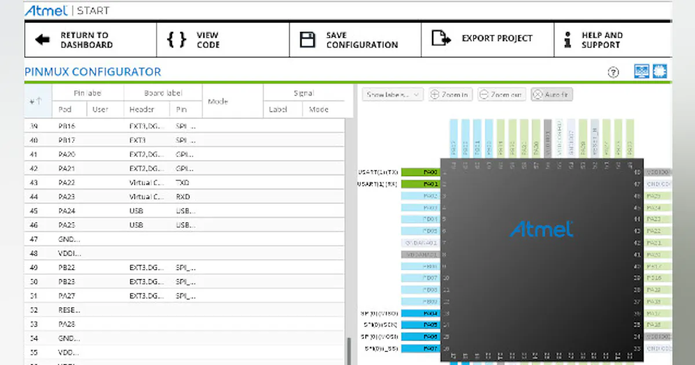The image size is (695, 365).
Task: Select chip pin 45 PA24 pad on right
Action: click(659, 207)
